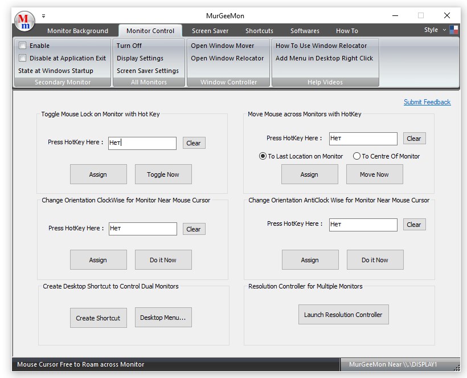This screenshot has width=467, height=378.
Task: Click State at Windows Startup
Action: pyautogui.click(x=56, y=71)
